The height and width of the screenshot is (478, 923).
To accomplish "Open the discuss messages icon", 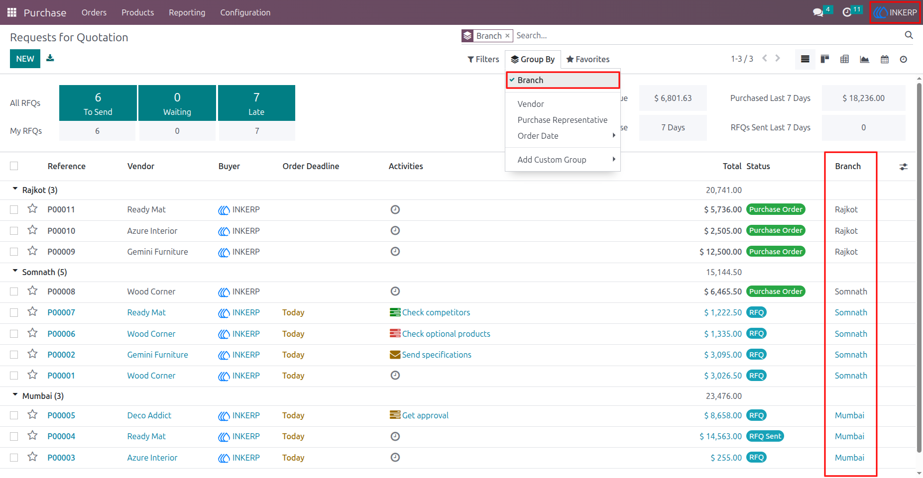I will (x=818, y=12).
